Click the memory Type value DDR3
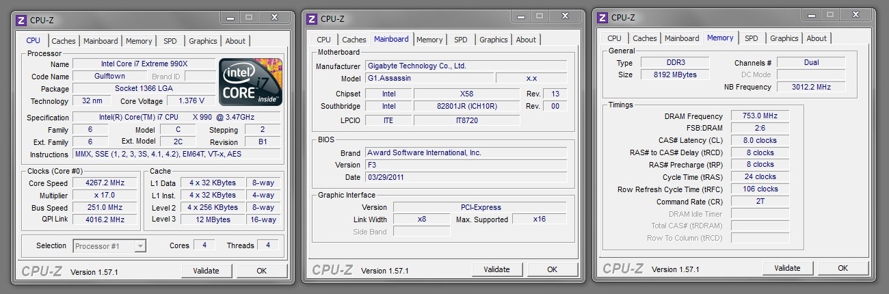The image size is (889, 294). (x=675, y=63)
